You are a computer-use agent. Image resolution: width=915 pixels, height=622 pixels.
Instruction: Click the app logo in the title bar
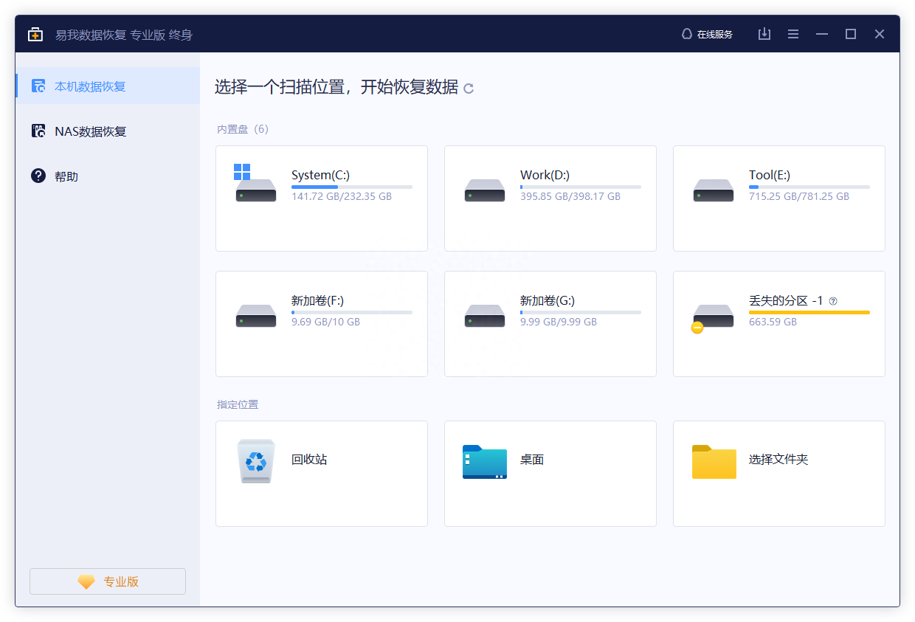pyautogui.click(x=35, y=34)
